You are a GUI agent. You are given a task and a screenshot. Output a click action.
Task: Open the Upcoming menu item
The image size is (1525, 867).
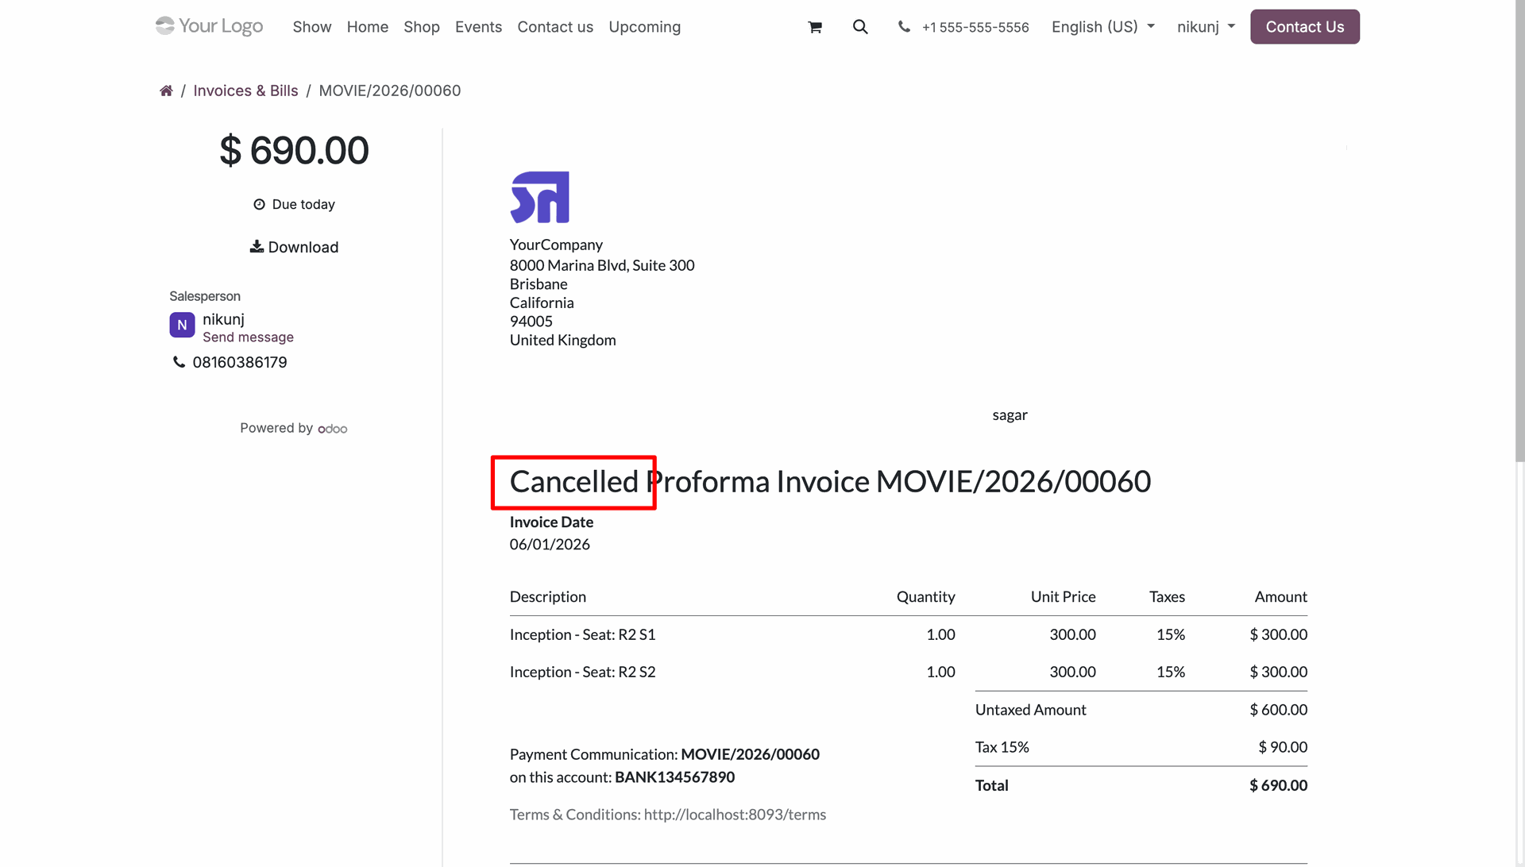point(645,27)
